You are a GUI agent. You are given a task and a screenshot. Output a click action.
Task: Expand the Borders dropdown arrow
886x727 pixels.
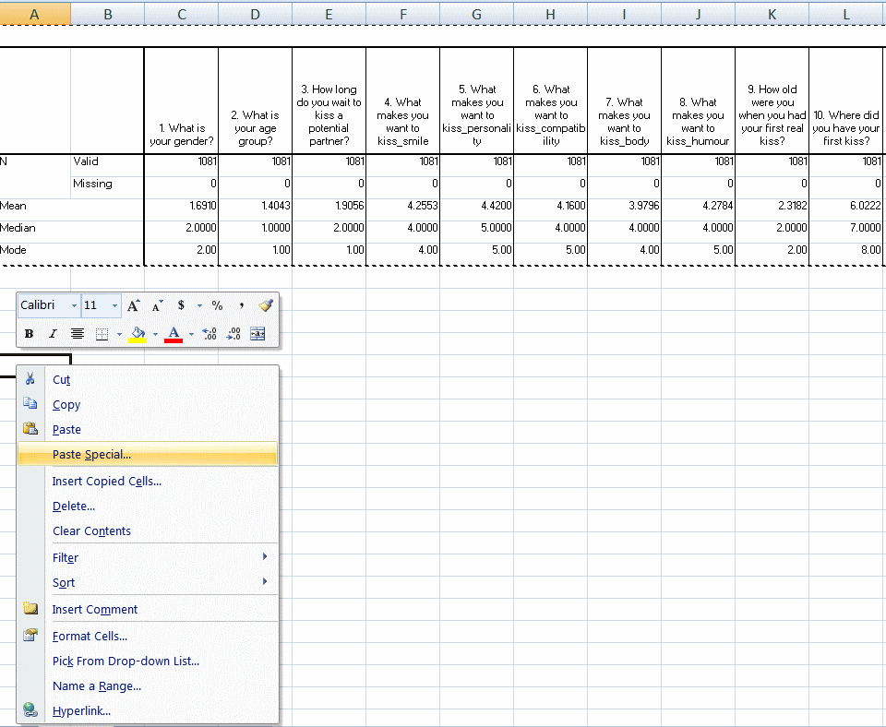[x=119, y=334]
